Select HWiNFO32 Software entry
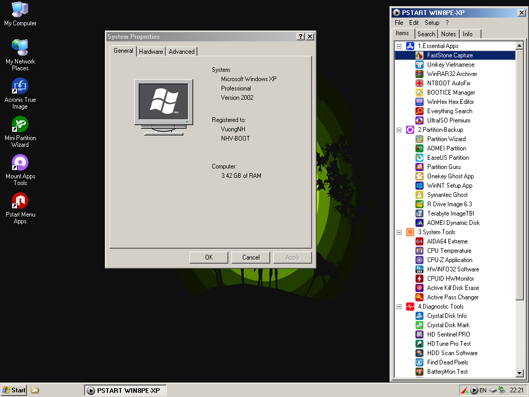 [x=453, y=269]
